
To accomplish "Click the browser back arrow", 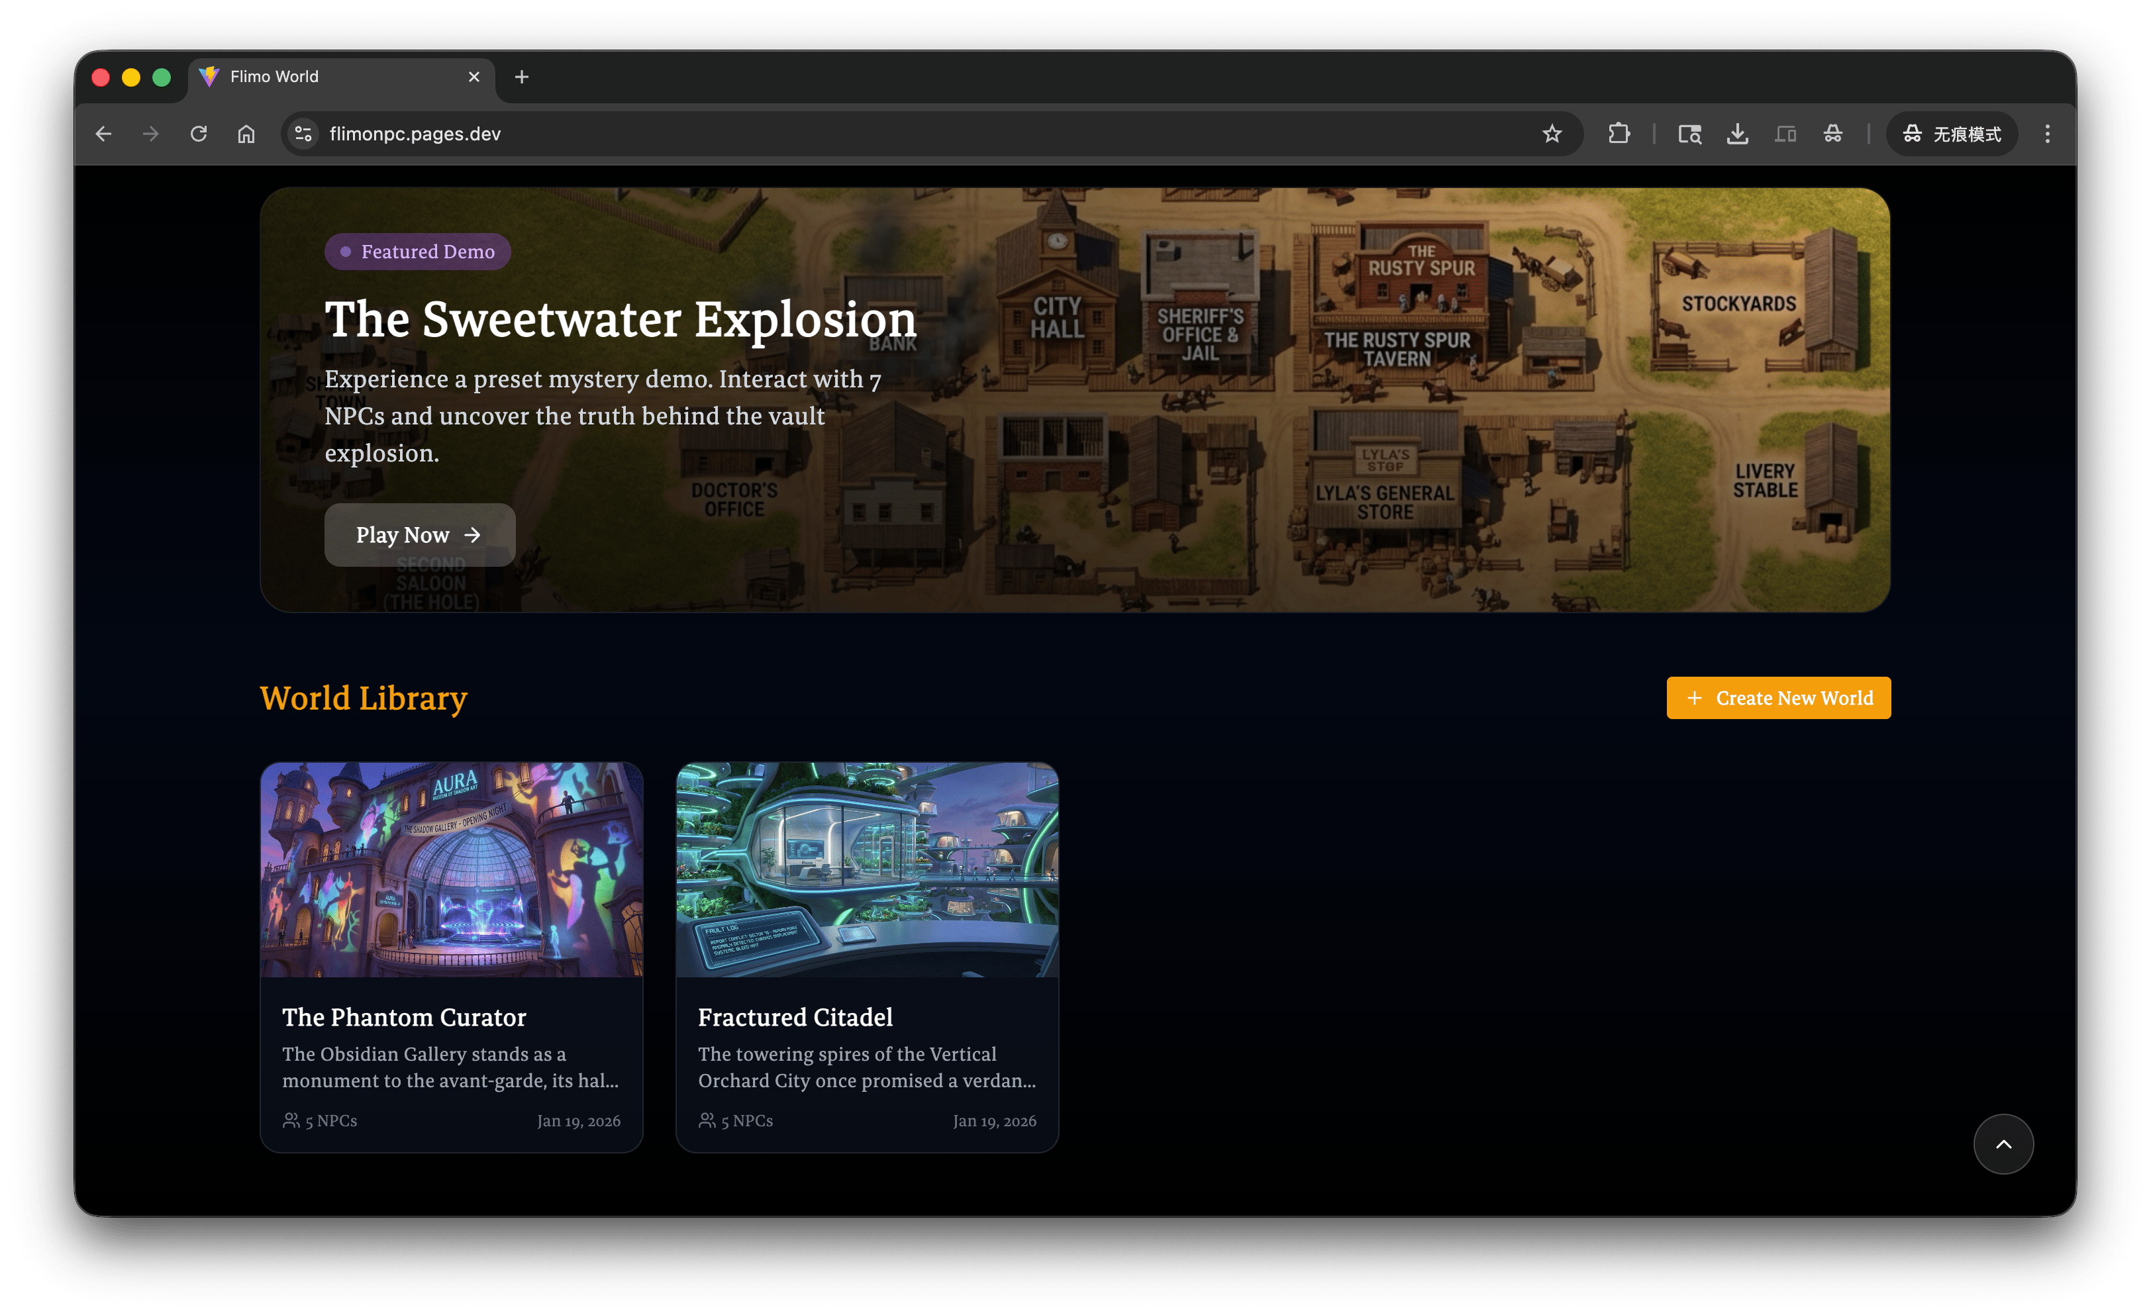I will click(x=104, y=134).
